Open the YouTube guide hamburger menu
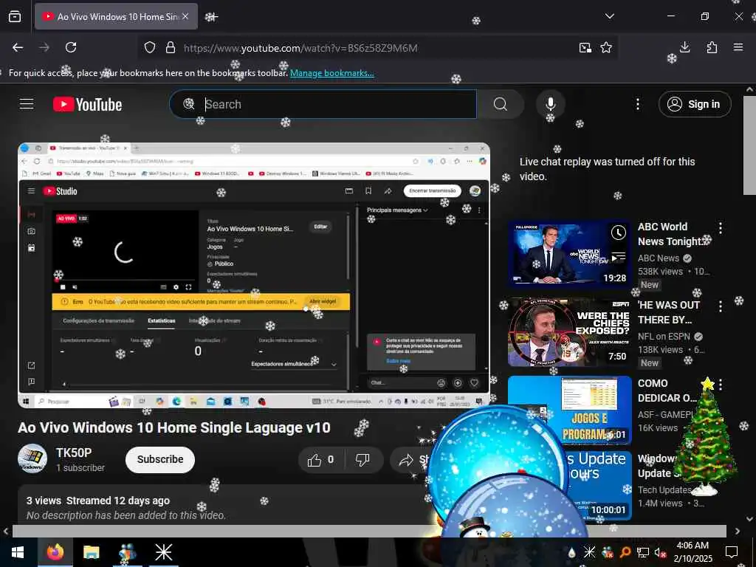Image resolution: width=756 pixels, height=567 pixels. pyautogui.click(x=27, y=104)
